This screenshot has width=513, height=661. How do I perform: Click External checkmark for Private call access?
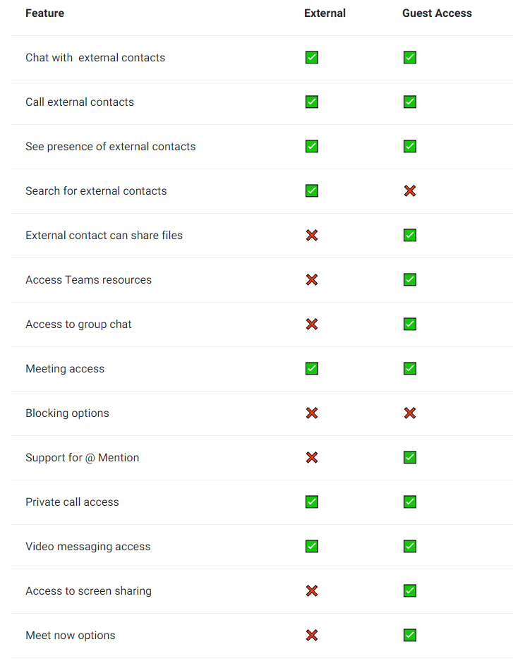click(311, 502)
